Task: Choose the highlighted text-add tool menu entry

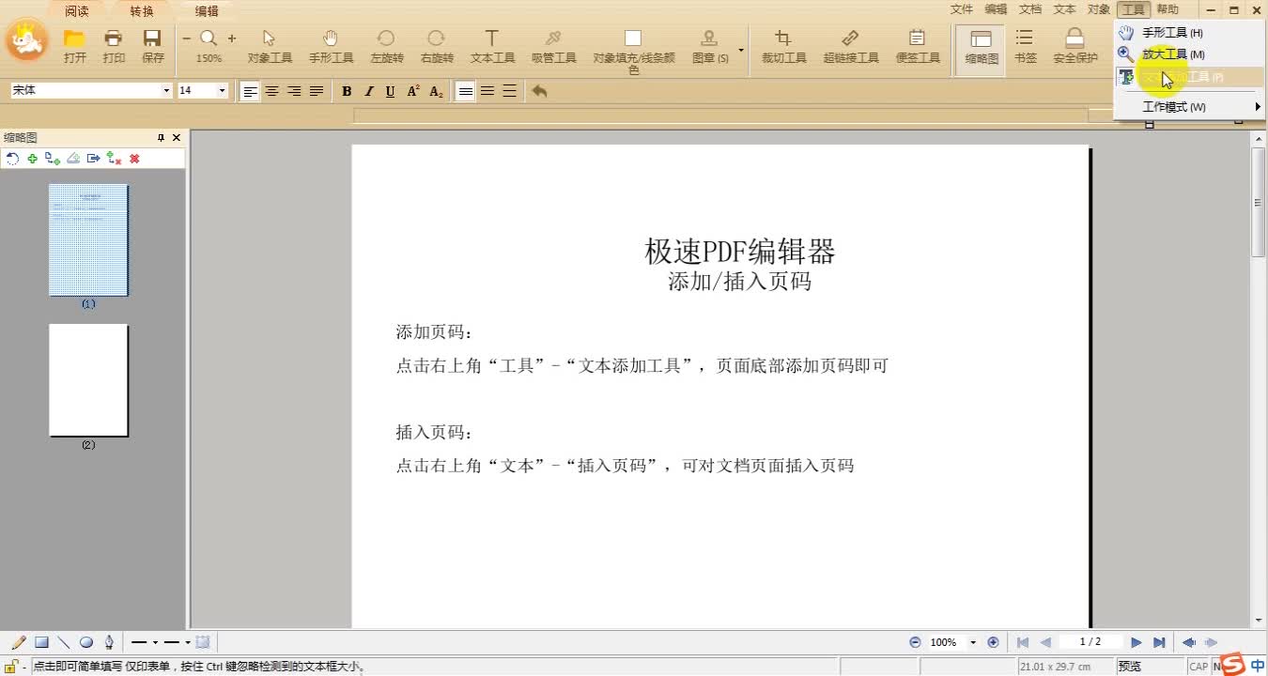Action: pyautogui.click(x=1188, y=77)
